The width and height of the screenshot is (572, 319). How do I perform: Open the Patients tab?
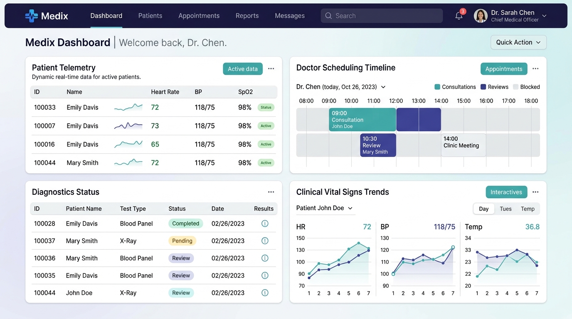pos(150,16)
